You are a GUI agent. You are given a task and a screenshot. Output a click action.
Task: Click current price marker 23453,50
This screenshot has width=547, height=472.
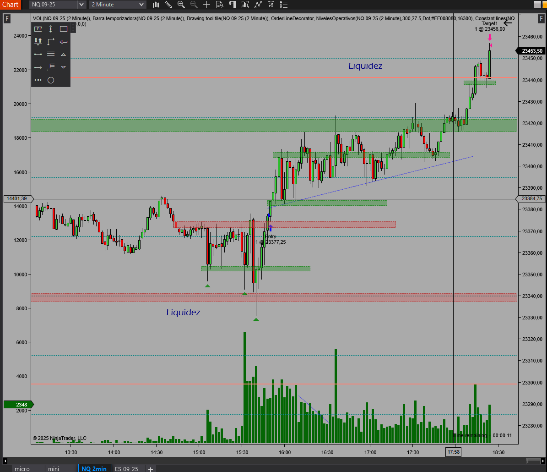click(531, 51)
